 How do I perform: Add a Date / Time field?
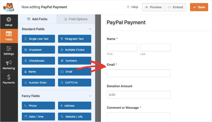coord(38,117)
